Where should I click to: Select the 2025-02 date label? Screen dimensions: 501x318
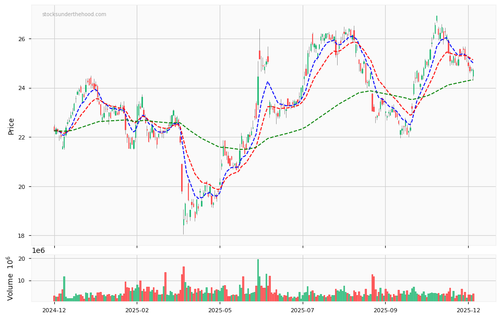tap(137, 310)
